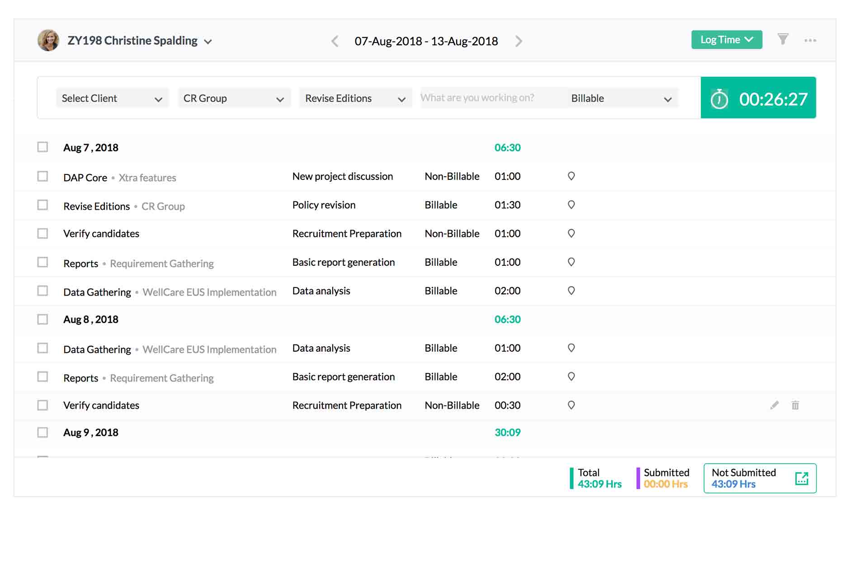Click the What are you working on field
This screenshot has height=565, width=850.
479,98
